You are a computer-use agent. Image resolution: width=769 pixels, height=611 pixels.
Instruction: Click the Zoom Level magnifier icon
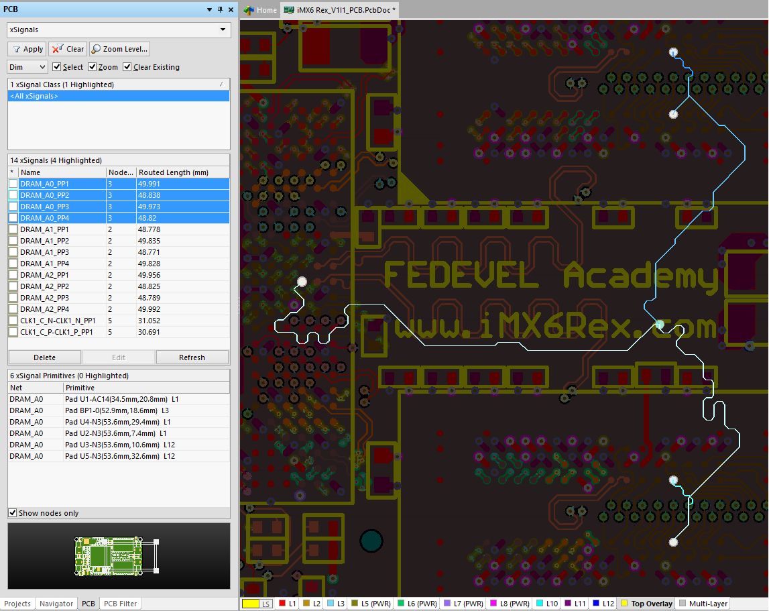[x=96, y=49]
